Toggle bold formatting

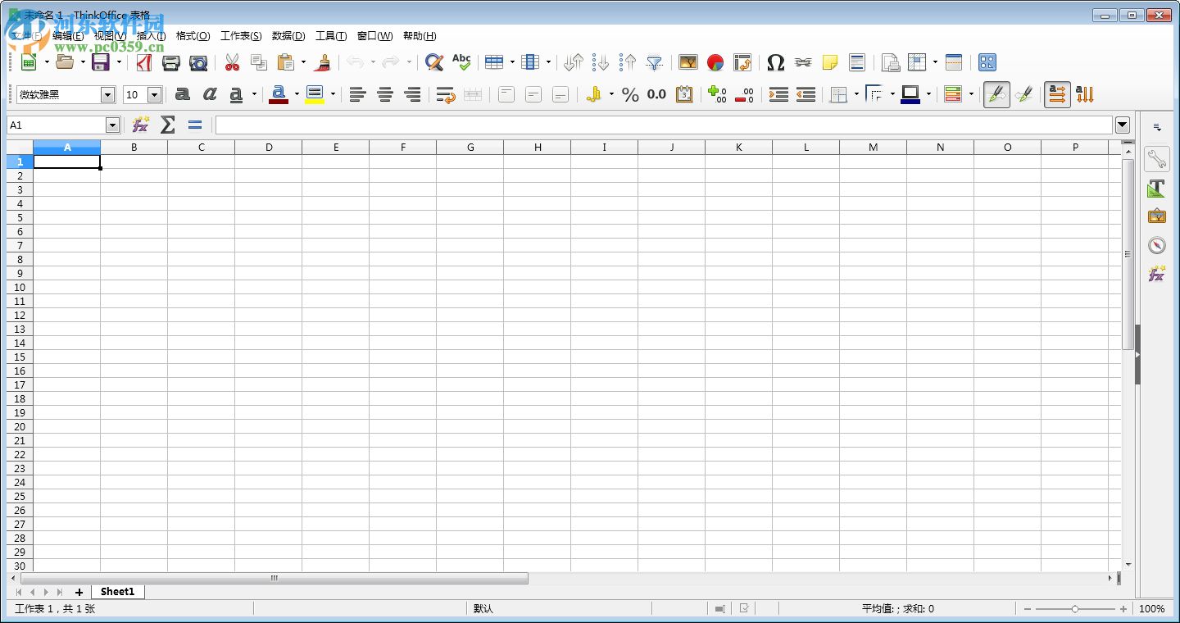click(x=182, y=94)
